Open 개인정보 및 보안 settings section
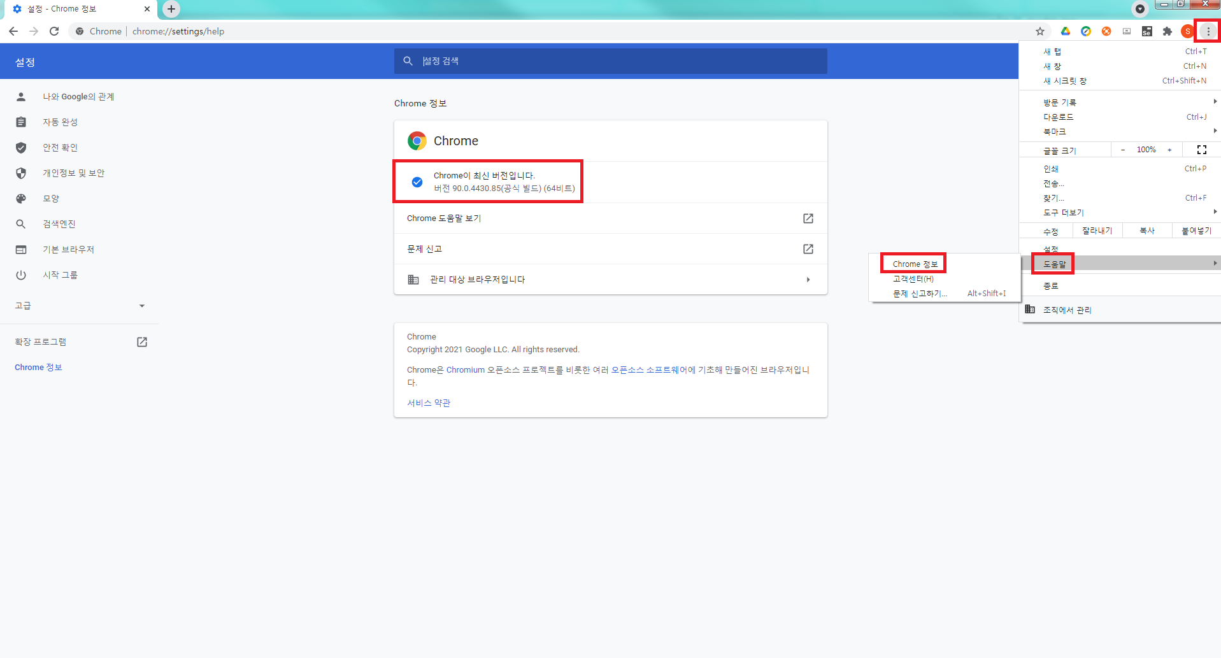 (x=79, y=173)
